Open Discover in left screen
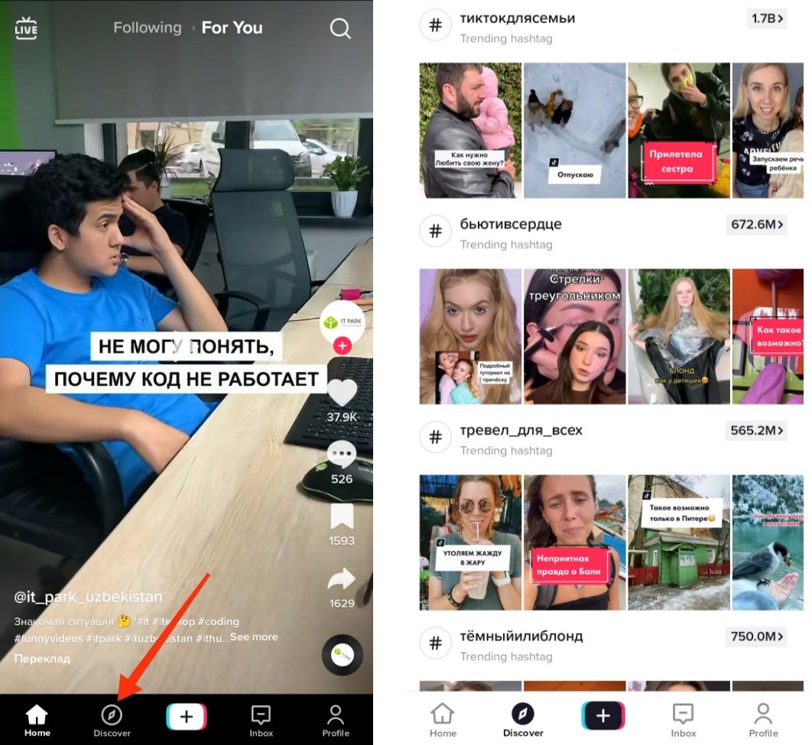The width and height of the screenshot is (812, 745). click(x=112, y=720)
